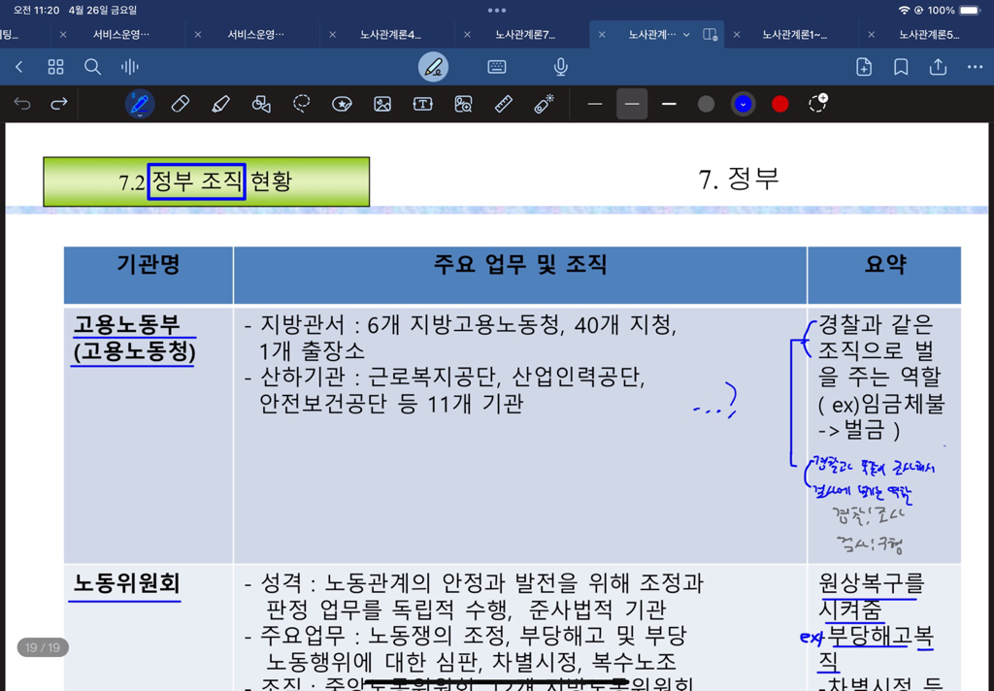Screen dimensions: 994x691
Task: Pick the red pen color
Action: 779,104
